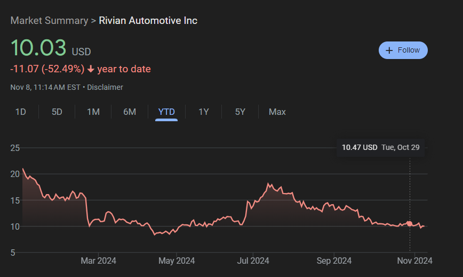
Task: Click the year to date label
Action: click(x=124, y=69)
